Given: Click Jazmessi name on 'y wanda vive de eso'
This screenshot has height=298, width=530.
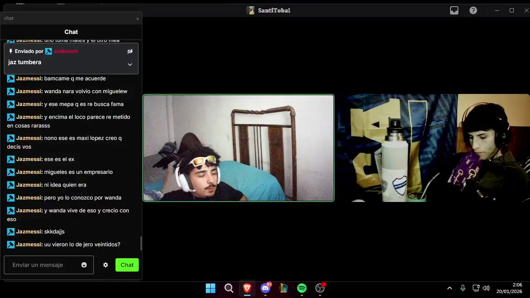Looking at the screenshot, I should coord(29,211).
